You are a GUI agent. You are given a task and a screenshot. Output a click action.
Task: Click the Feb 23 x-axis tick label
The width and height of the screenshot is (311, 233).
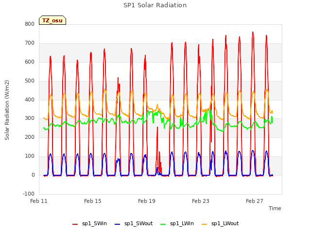[201, 201]
